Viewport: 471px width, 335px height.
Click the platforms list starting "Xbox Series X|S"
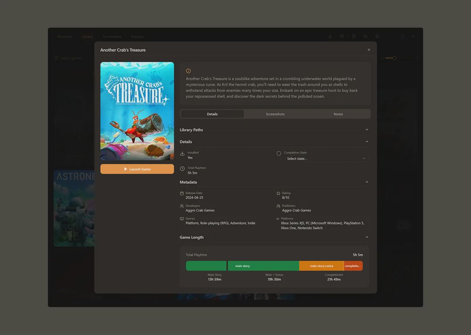pos(322,226)
